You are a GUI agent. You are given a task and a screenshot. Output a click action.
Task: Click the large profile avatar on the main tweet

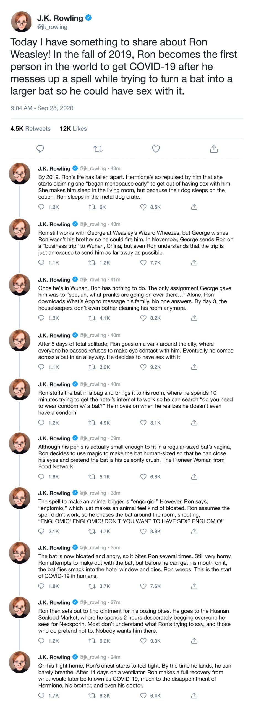[x=22, y=22]
